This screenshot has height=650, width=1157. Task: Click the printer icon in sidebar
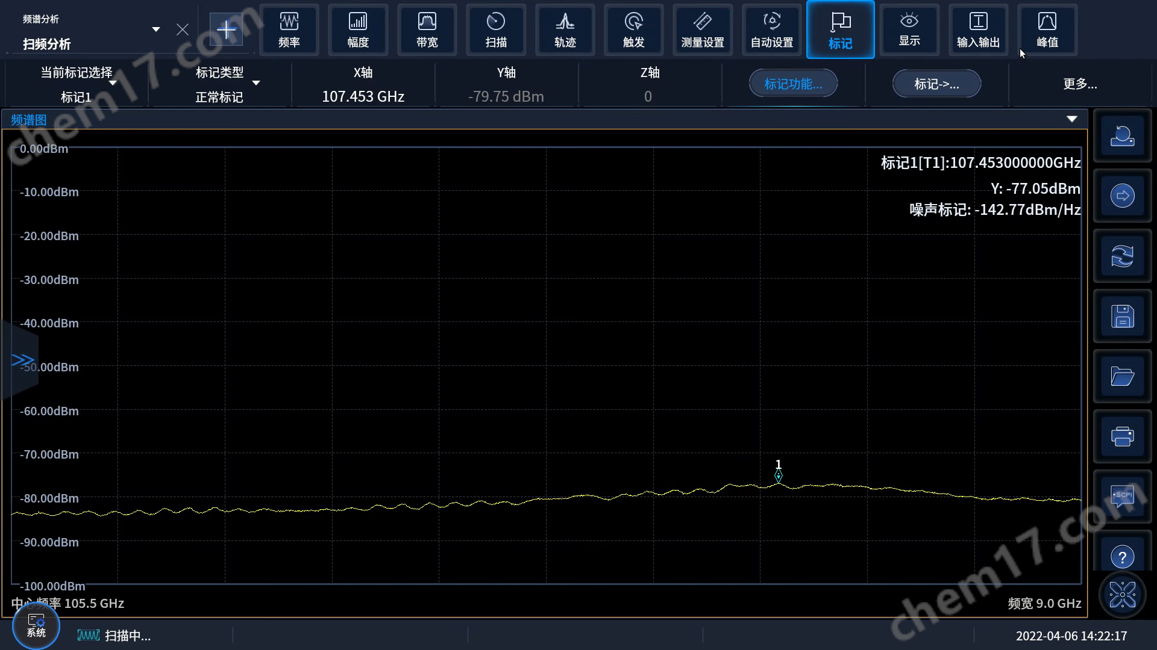1122,436
